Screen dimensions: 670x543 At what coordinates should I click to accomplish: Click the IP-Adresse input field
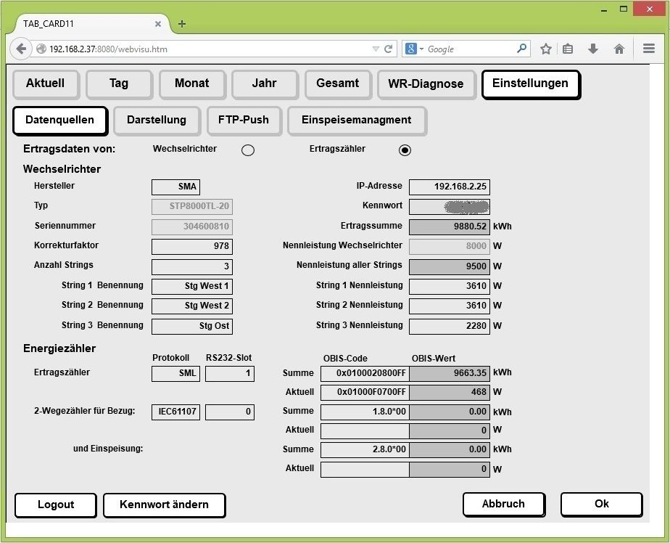point(449,187)
